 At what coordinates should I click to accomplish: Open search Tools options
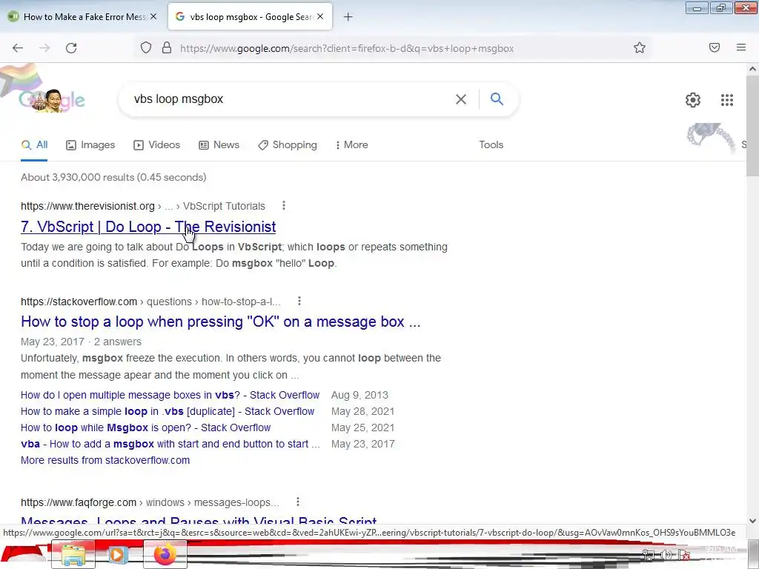click(491, 144)
